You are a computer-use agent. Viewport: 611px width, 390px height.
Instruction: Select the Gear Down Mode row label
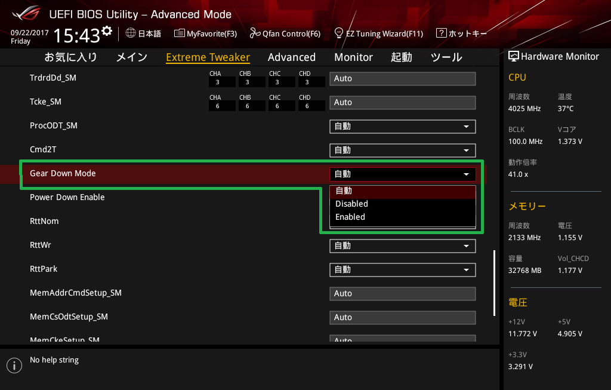click(63, 174)
